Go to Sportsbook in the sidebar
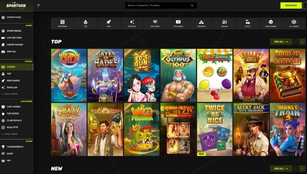Image resolution: width=307 pixels, height=174 pixels. point(17,31)
